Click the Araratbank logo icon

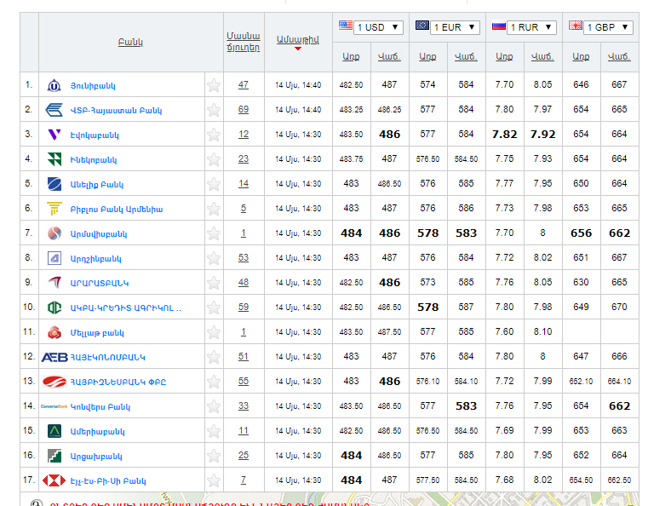click(54, 283)
